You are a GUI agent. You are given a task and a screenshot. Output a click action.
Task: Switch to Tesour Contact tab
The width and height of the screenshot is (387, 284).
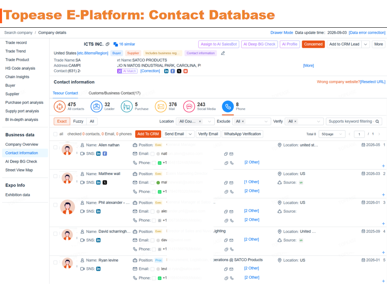[65, 93]
